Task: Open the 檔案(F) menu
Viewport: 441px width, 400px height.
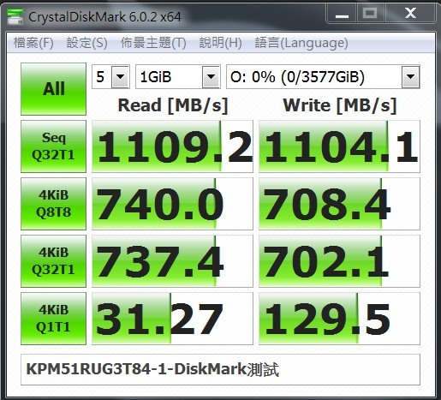Action: coord(33,43)
